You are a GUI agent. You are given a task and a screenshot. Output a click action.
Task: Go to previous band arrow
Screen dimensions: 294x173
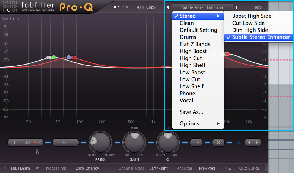pyautogui.click(x=249, y=143)
